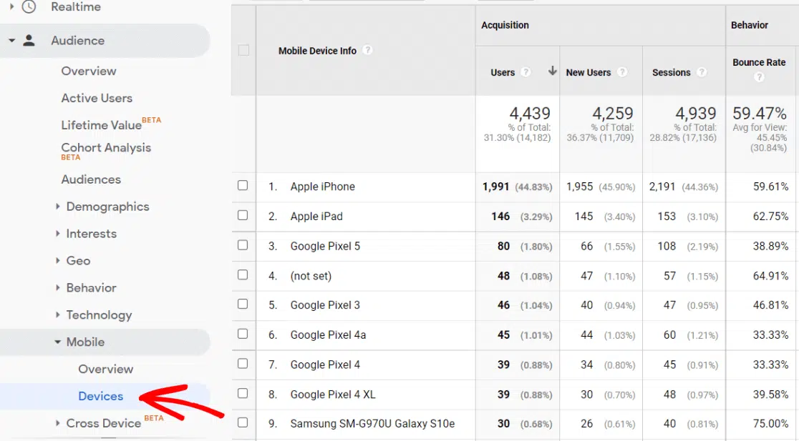Toggle the select-all header checkbox

pos(243,50)
